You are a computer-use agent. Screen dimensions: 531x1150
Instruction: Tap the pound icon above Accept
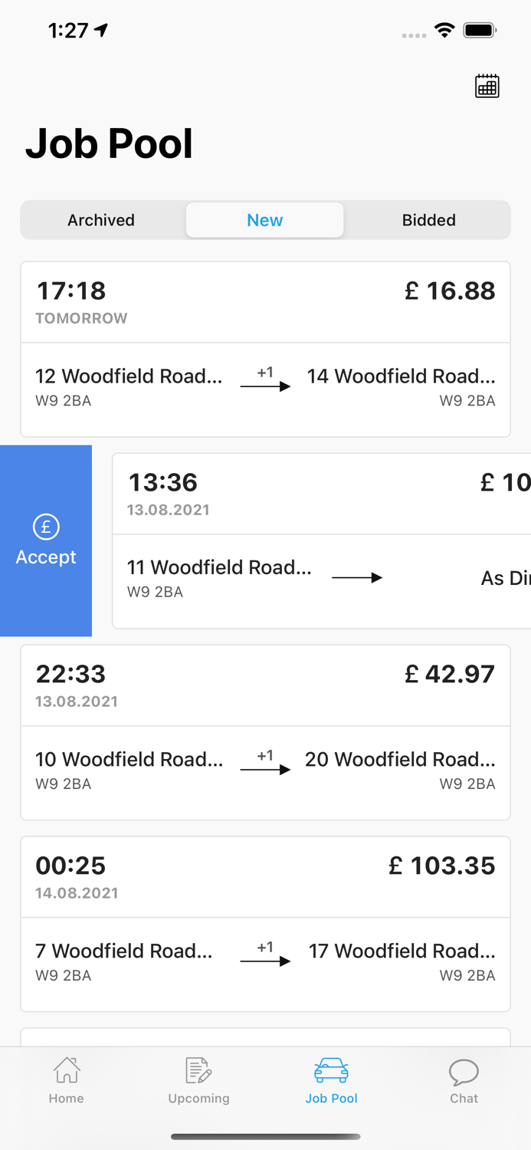46,527
